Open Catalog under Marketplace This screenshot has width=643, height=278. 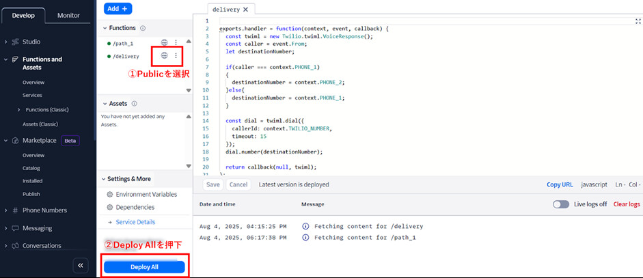coord(31,168)
